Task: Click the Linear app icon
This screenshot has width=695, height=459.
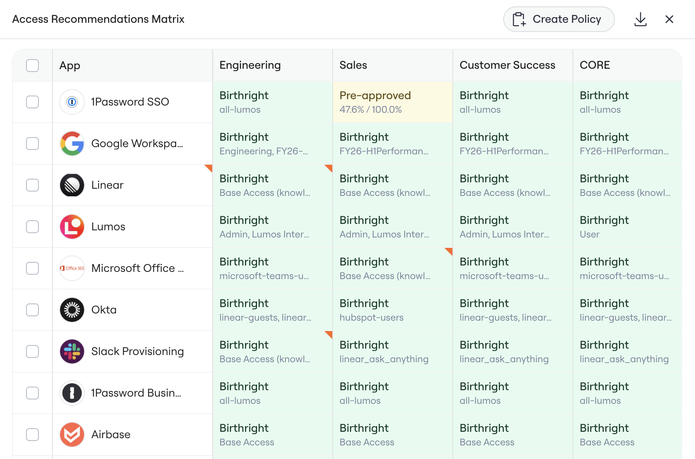Action: point(72,185)
